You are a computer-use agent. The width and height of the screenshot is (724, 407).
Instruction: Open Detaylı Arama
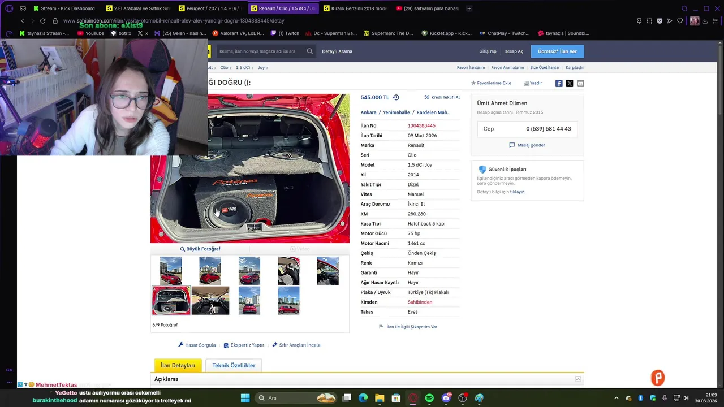tap(337, 51)
